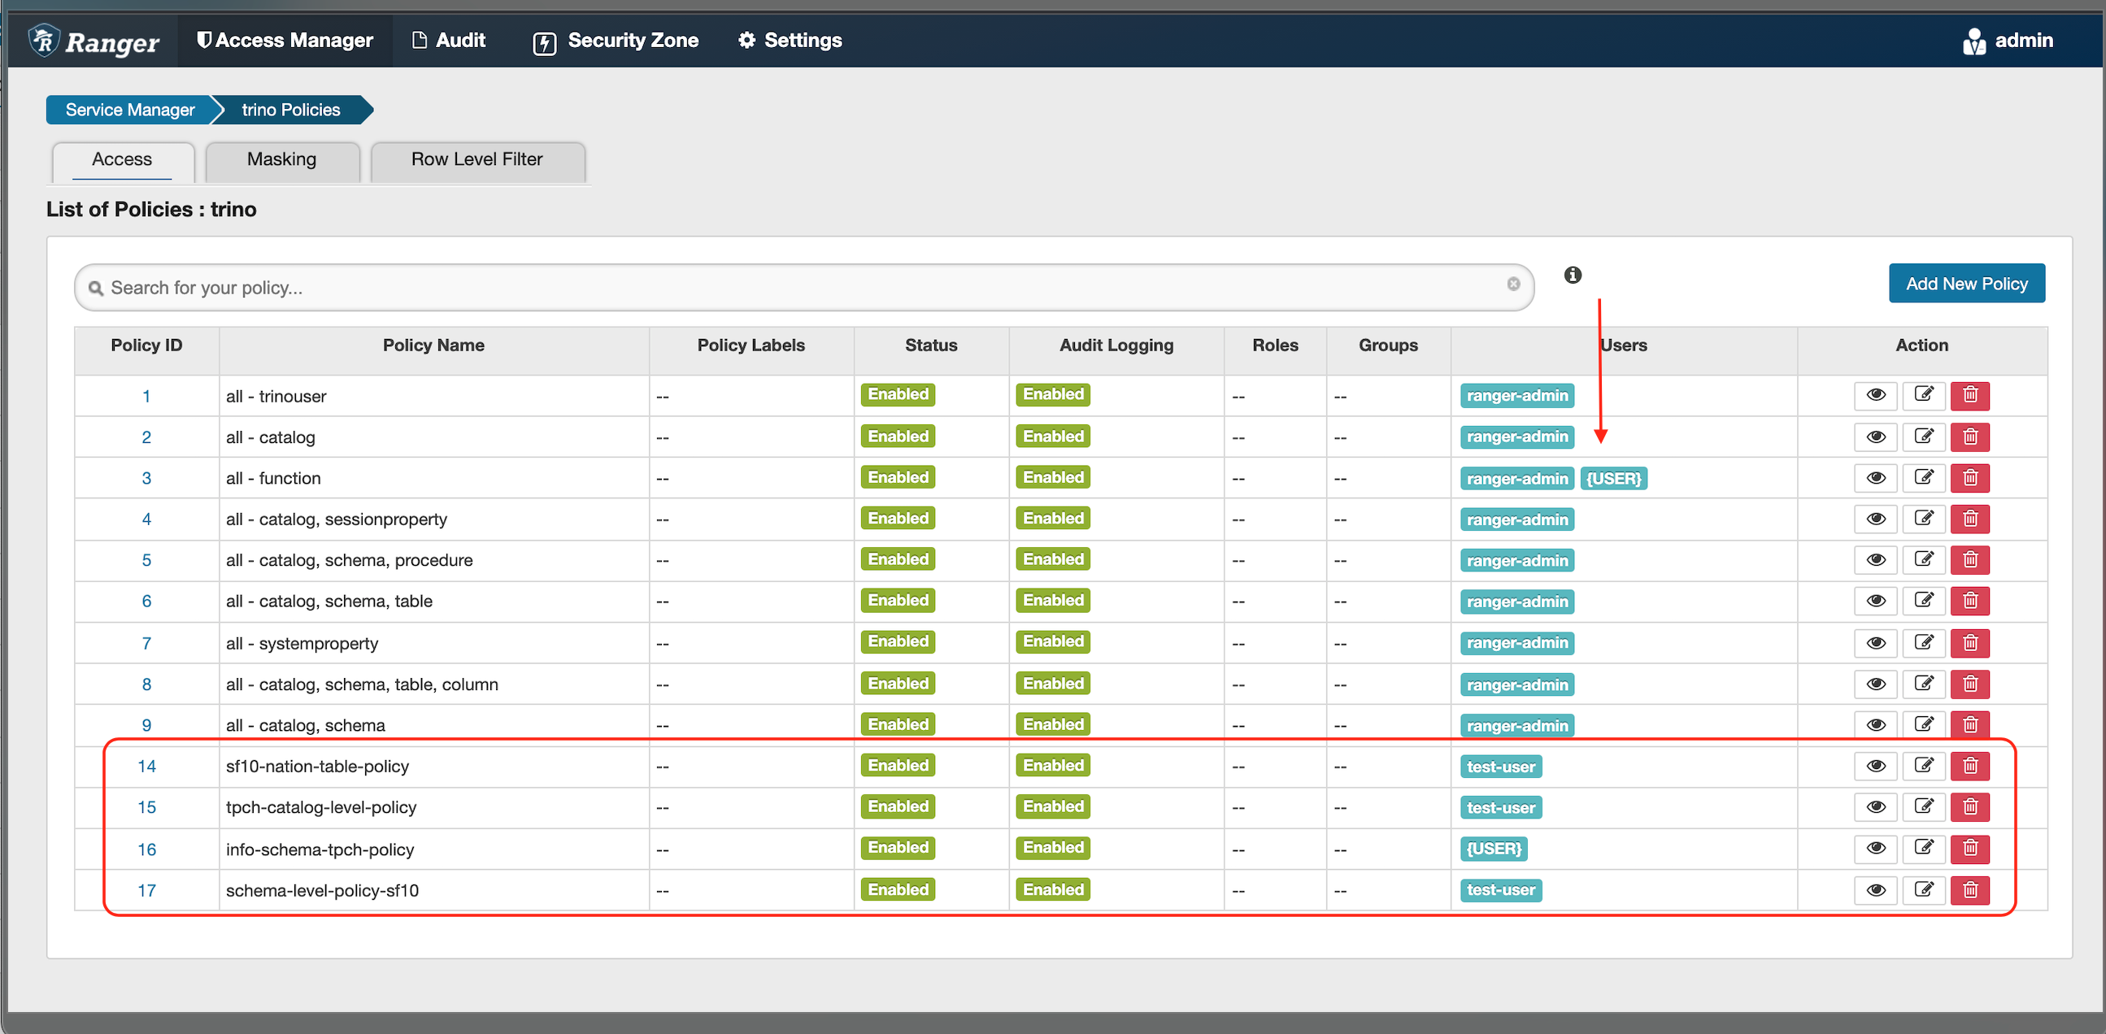The image size is (2106, 1034).
Task: Click trash icon for sf10-nation-table-policy
Action: [1969, 766]
